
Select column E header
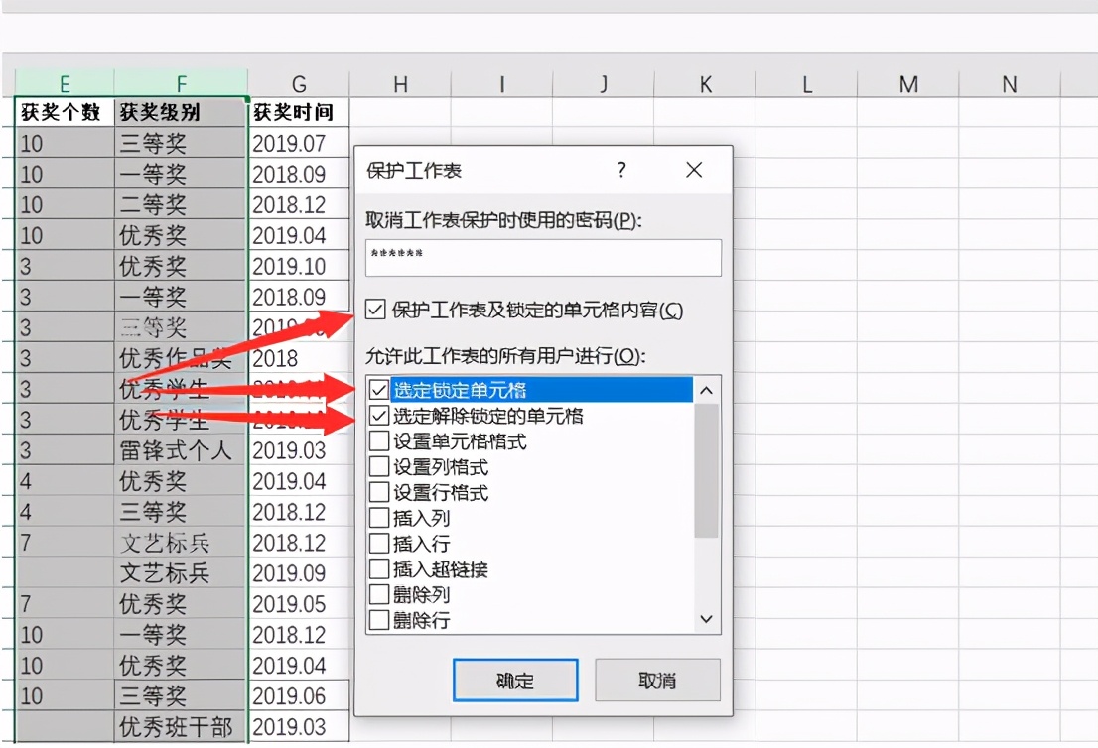coord(65,84)
